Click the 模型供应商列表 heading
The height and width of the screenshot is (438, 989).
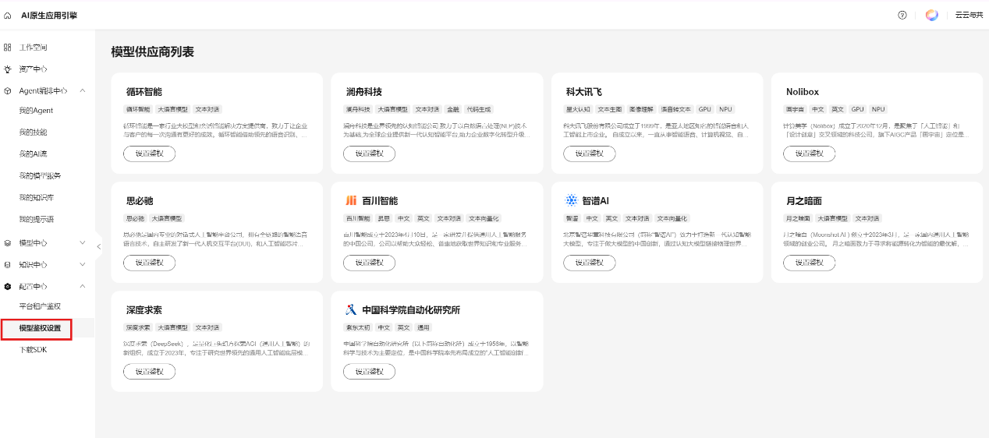[x=153, y=52]
